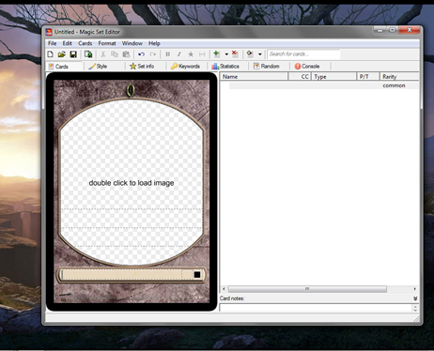The image size is (434, 351).
Task: Open the Format menu
Action: pyautogui.click(x=107, y=43)
